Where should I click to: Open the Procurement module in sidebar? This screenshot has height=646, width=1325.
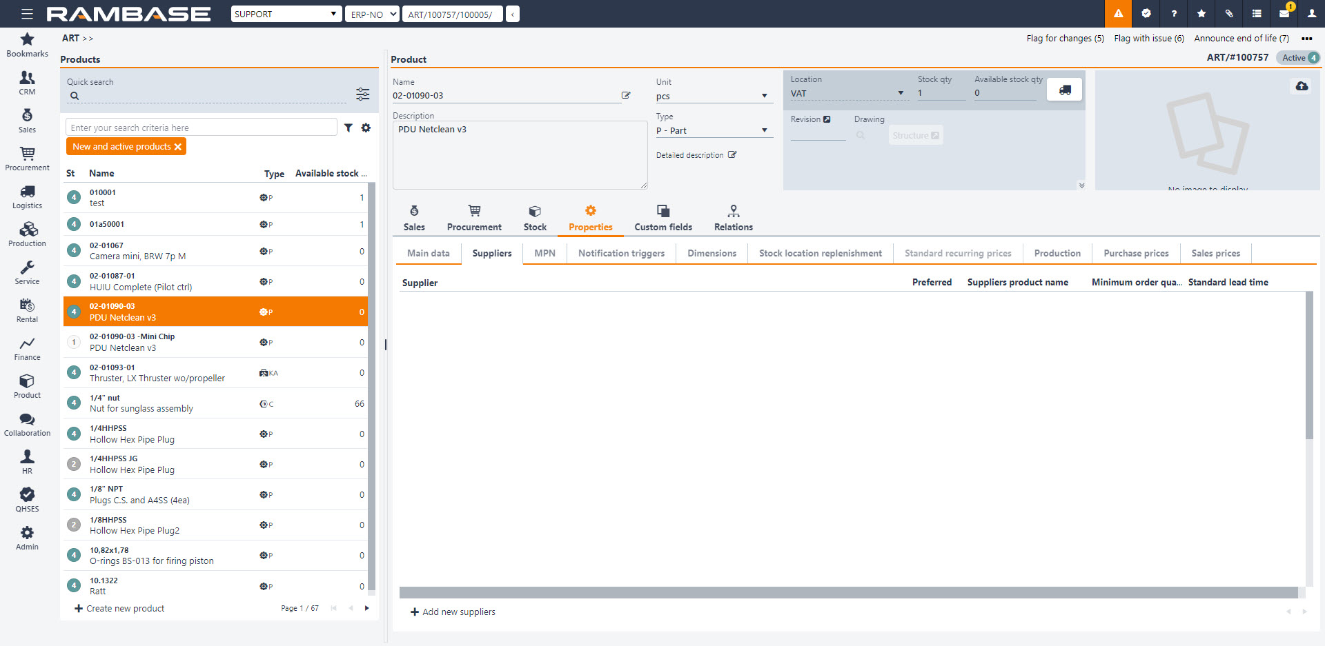(x=27, y=159)
